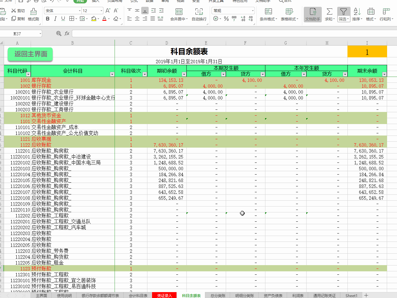Toggle bold formatting on the selection

point(47,19)
